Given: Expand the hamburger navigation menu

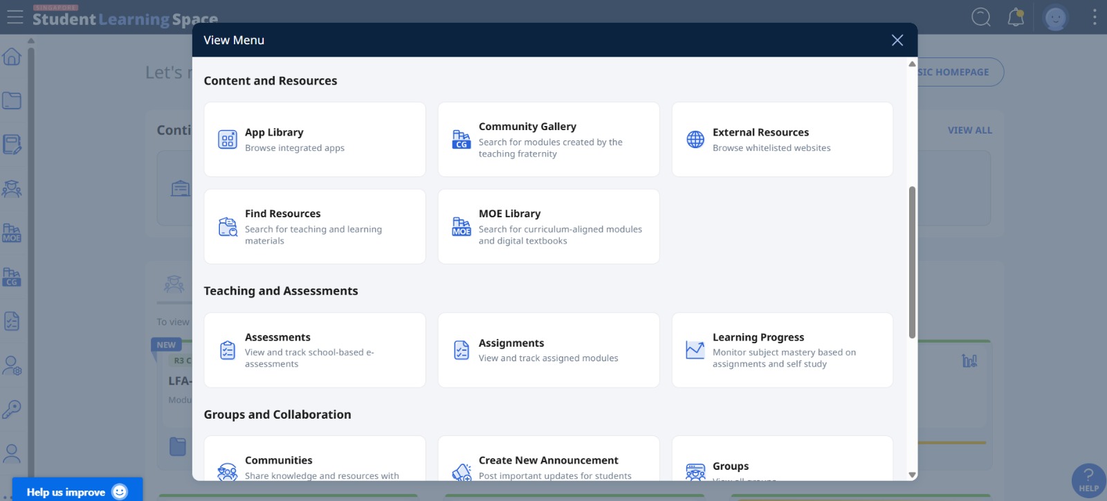Looking at the screenshot, I should coord(15,17).
